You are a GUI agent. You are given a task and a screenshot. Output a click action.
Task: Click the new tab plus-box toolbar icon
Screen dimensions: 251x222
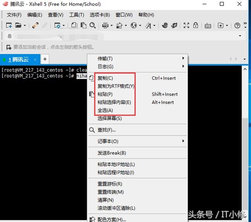(220, 25)
